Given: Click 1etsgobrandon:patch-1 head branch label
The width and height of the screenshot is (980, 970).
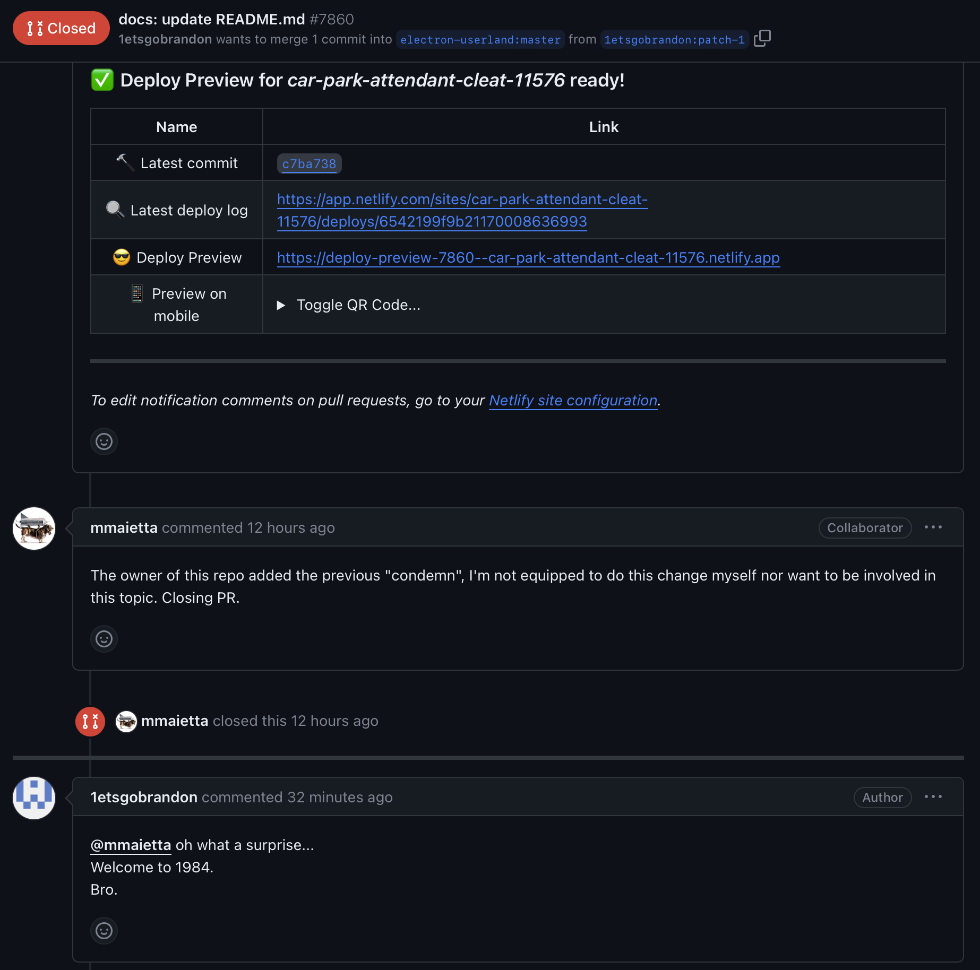Looking at the screenshot, I should pos(674,40).
